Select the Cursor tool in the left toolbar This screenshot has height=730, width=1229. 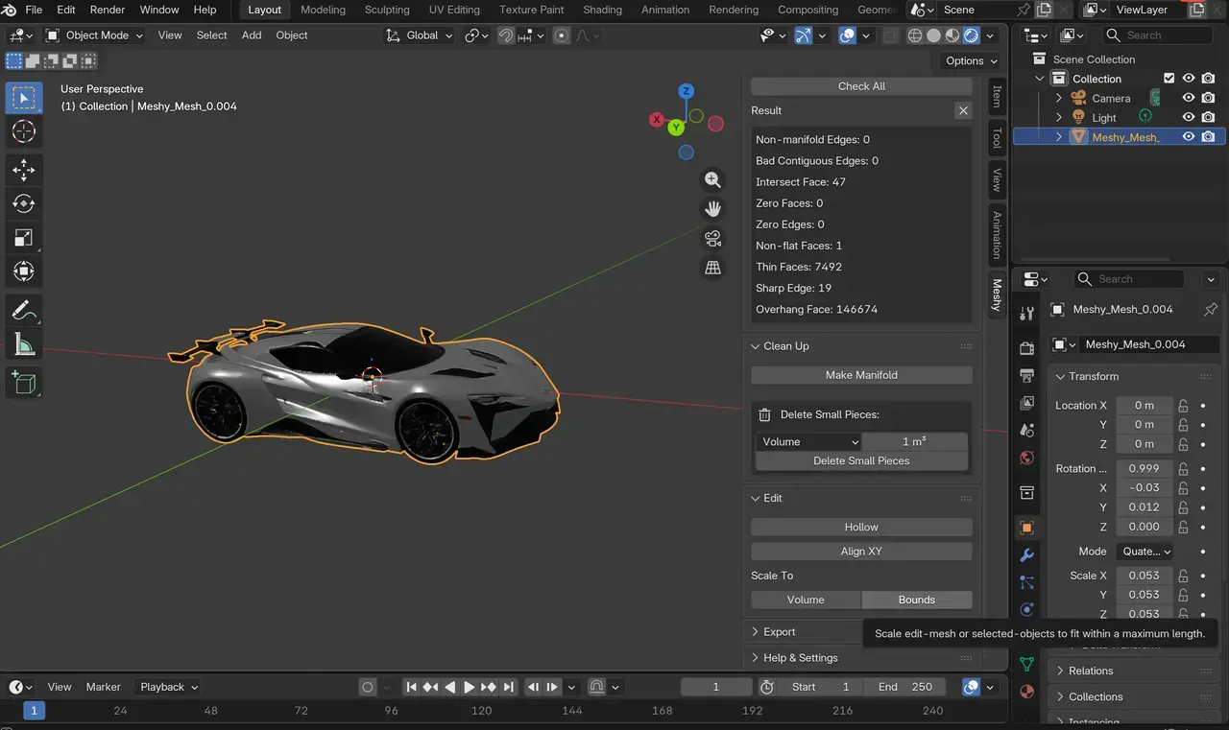(x=24, y=131)
